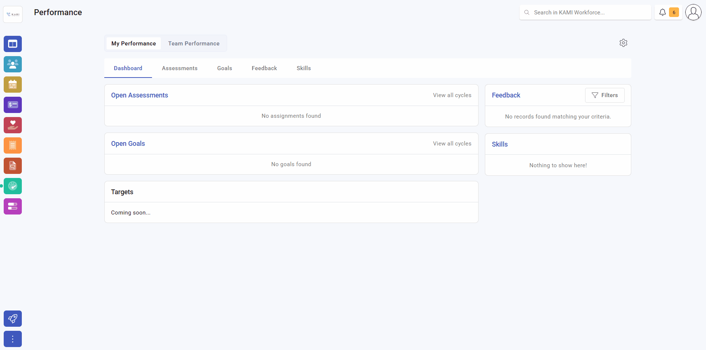Go to the Goals tab
This screenshot has height=350, width=706.
[224, 68]
